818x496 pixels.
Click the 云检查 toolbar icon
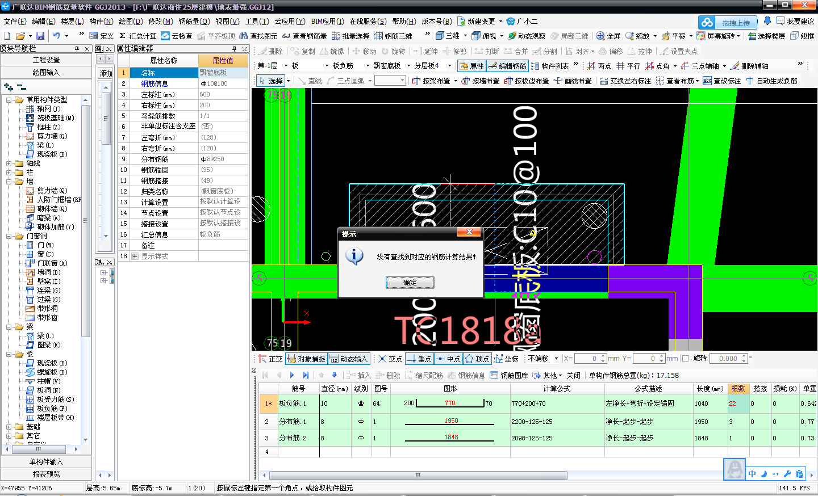[165, 36]
